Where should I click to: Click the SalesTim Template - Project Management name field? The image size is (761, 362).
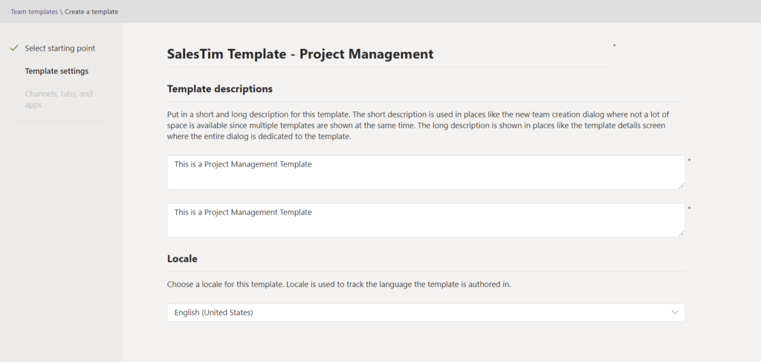tap(388, 54)
